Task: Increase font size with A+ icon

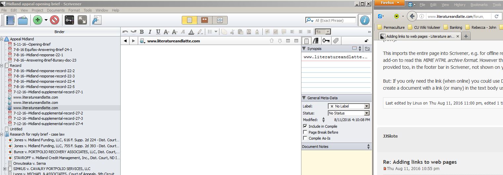Action: 166,32
